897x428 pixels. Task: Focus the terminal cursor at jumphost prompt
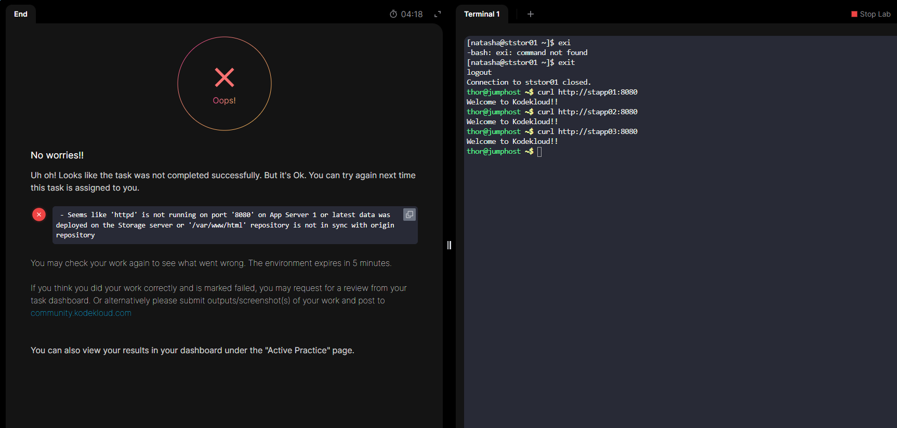click(539, 152)
